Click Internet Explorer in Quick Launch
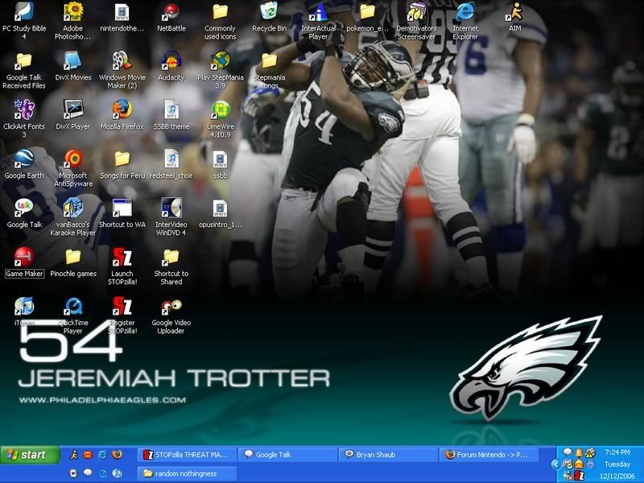 tap(102, 455)
